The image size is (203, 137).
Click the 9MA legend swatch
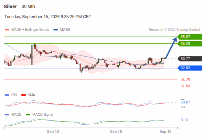tap(23, 95)
